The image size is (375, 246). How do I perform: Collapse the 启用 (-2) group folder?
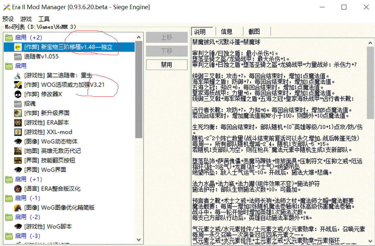tap(9, 217)
